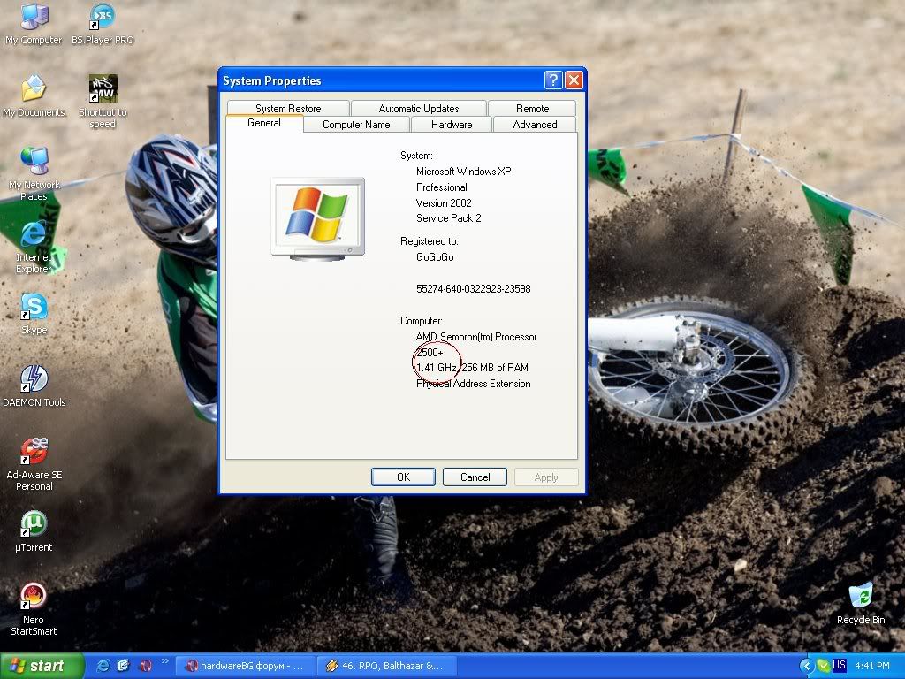Viewport: 905px width, 679px height.
Task: Launch µTorrent desktop shortcut
Action: point(34,524)
